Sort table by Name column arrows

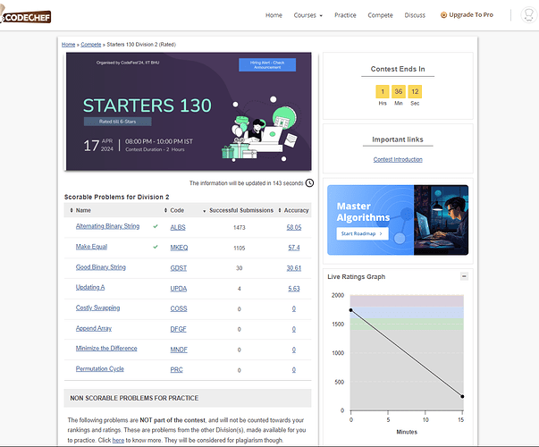(x=72, y=210)
